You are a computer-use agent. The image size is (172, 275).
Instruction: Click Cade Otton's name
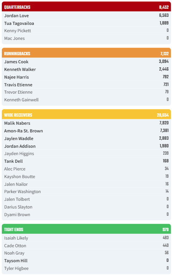point(15,246)
